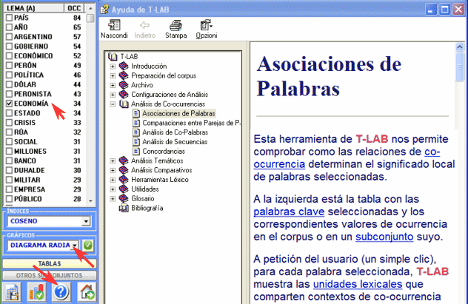This screenshot has height=304, width=468.
Task: Select the Concordancias topic
Action: pyautogui.click(x=164, y=151)
